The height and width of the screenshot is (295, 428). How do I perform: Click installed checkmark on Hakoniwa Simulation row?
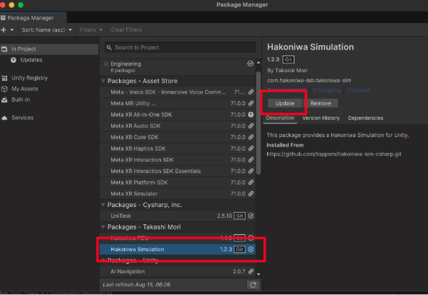tap(251, 249)
